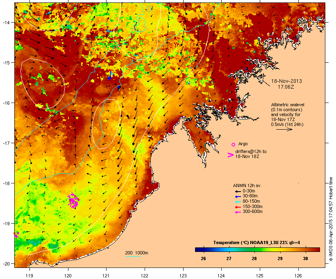Click the cyan 80-150m legend arrow

coord(238,202)
